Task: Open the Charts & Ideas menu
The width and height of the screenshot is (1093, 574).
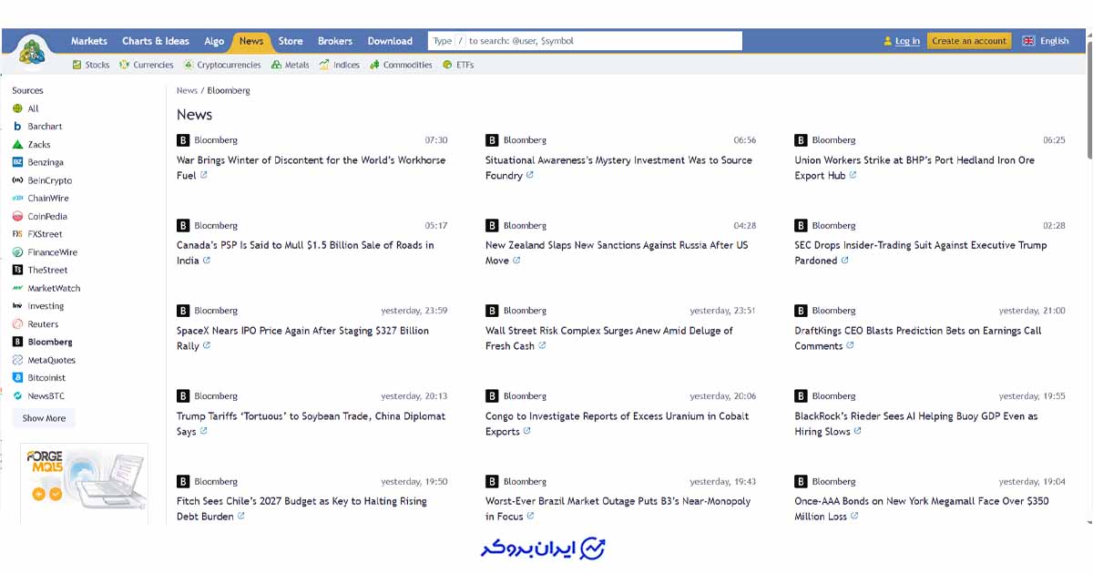Action: [x=156, y=41]
